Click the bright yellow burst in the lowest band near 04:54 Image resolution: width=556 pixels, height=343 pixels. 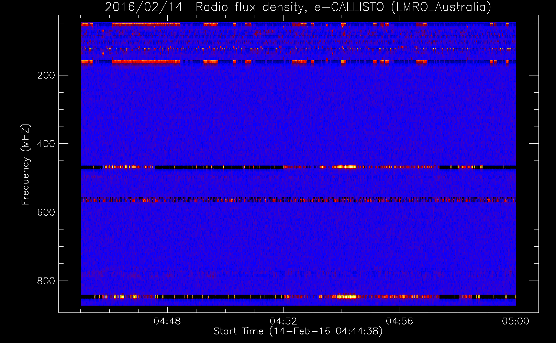tap(345, 296)
